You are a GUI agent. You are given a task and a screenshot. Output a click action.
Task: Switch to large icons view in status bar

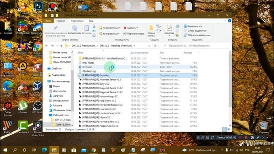tap(229, 129)
